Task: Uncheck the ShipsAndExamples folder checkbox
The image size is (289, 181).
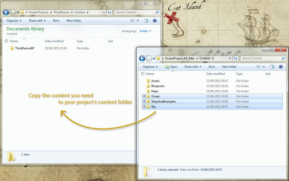Action: (x=144, y=102)
